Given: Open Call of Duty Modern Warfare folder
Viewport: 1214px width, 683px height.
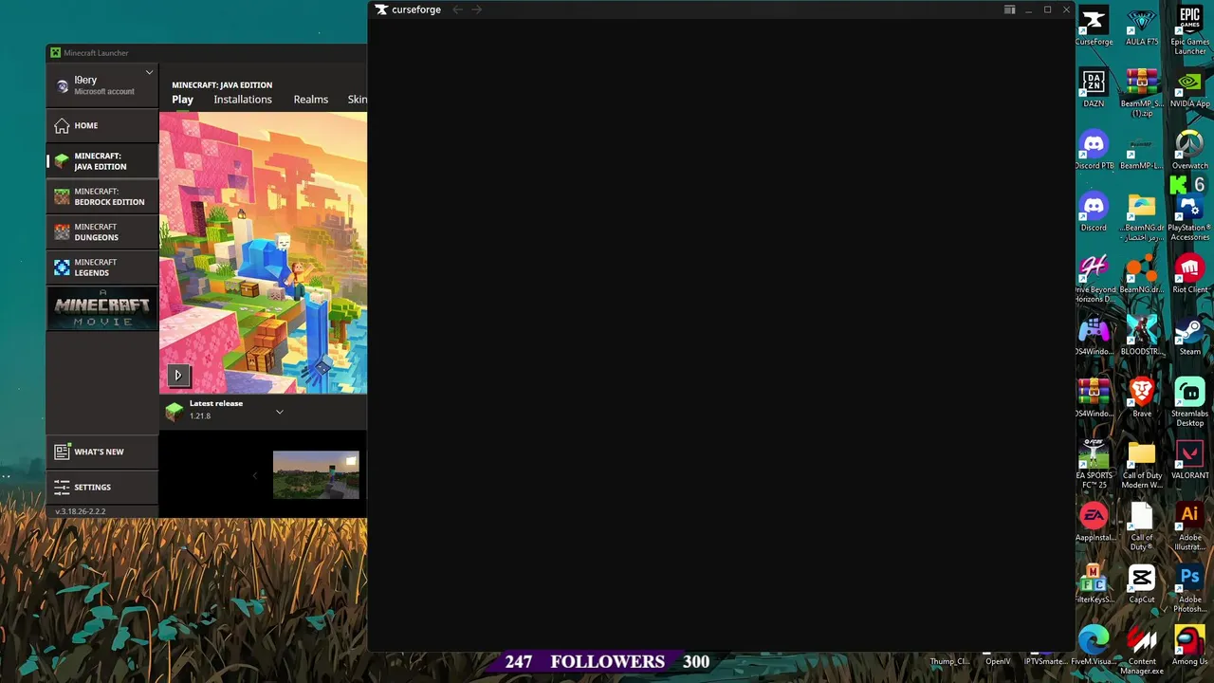Looking at the screenshot, I should click(x=1142, y=464).
